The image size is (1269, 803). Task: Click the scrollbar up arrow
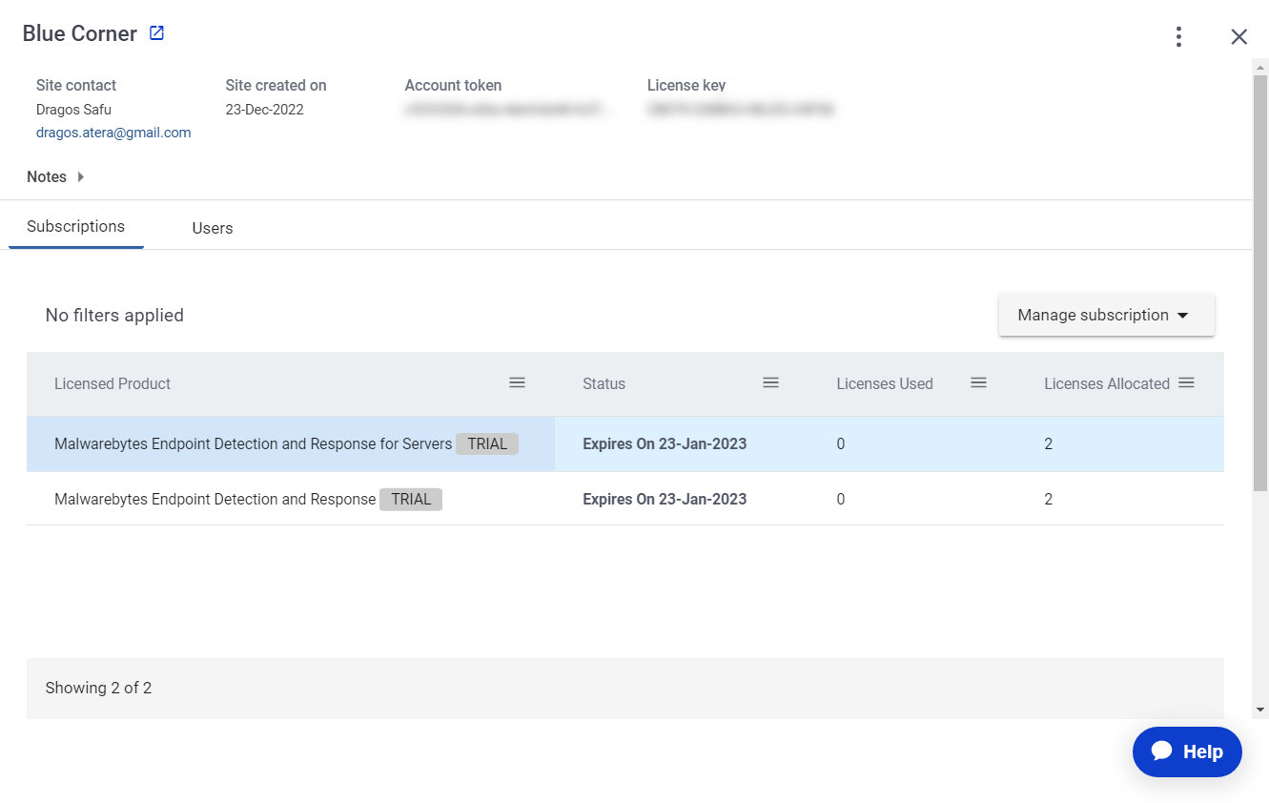point(1260,67)
